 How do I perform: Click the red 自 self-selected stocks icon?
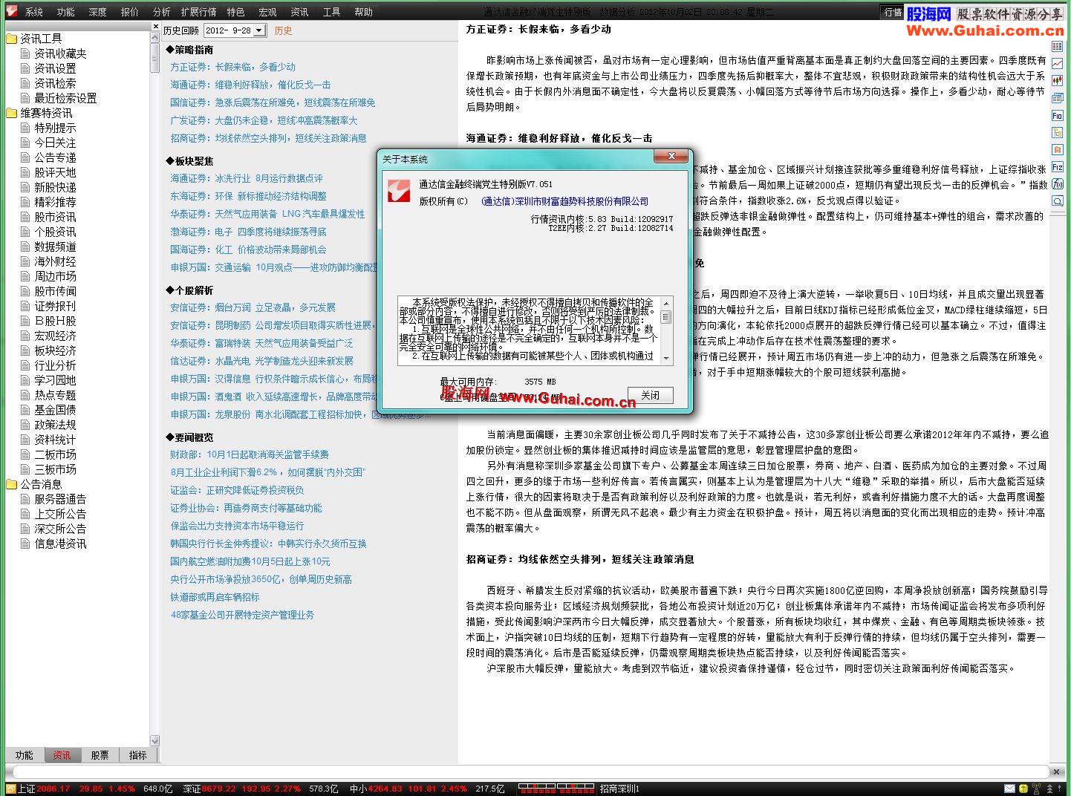(x=1058, y=149)
